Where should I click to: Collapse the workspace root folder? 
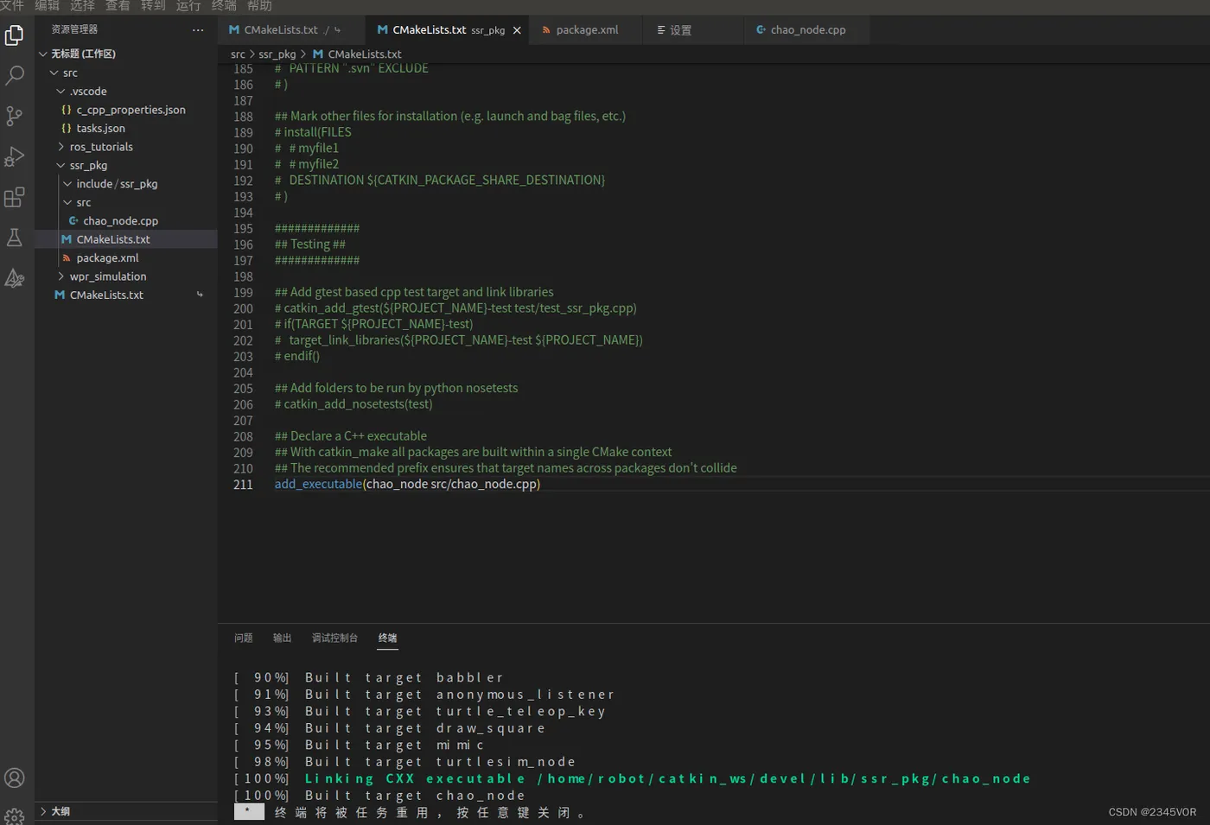click(x=43, y=54)
